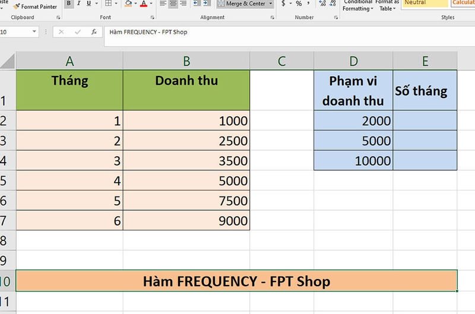Apply Neutral cell style
475x314 pixels.
pos(425,3)
